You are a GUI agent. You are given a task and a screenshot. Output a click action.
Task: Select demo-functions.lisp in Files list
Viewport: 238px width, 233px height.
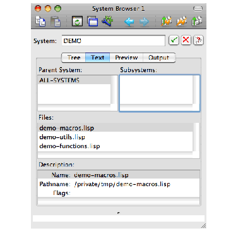pos(116,146)
